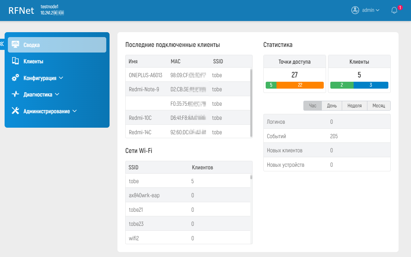411x257 pixels.
Task: Click the Администрирование wrench tools icon
Action: [15, 111]
